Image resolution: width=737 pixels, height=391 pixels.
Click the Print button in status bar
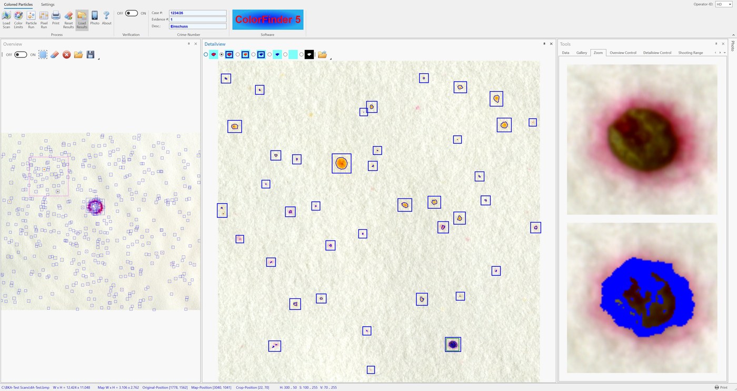pos(721,387)
